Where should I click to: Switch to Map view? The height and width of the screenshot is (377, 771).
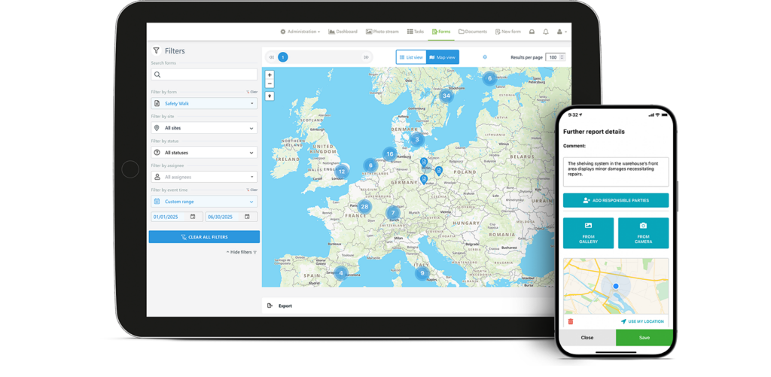tap(442, 57)
